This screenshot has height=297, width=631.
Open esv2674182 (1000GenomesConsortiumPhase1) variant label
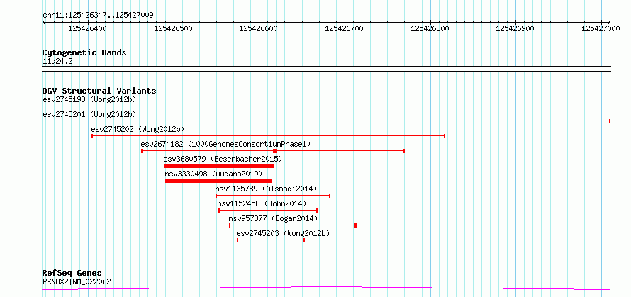tap(225, 144)
